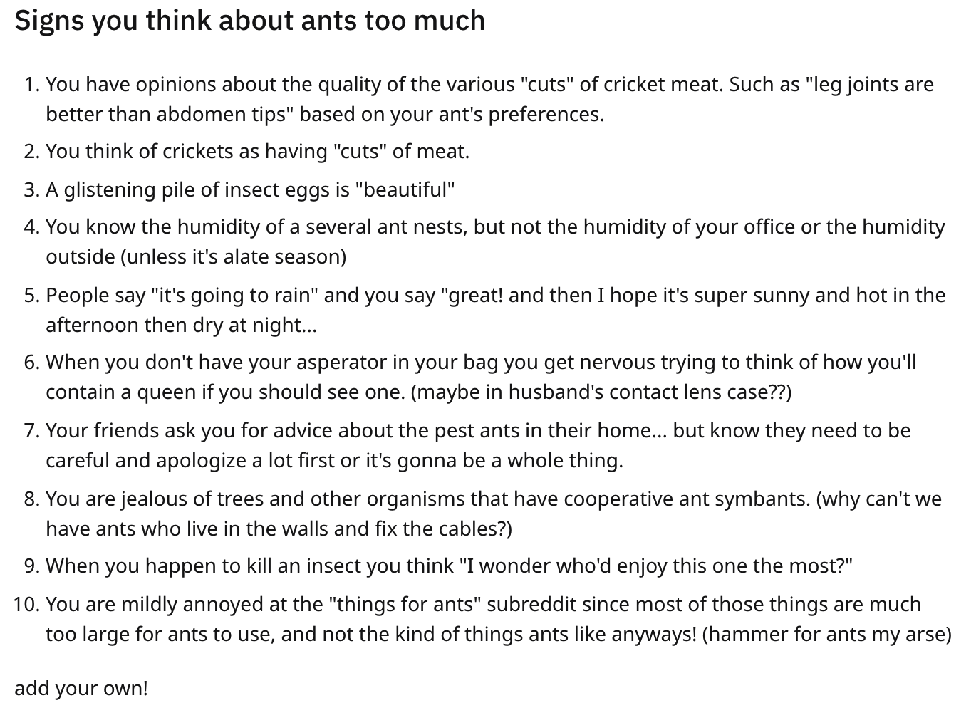Click the text "unless it's alate season"
This screenshot has width=976, height=708.
[x=234, y=256]
